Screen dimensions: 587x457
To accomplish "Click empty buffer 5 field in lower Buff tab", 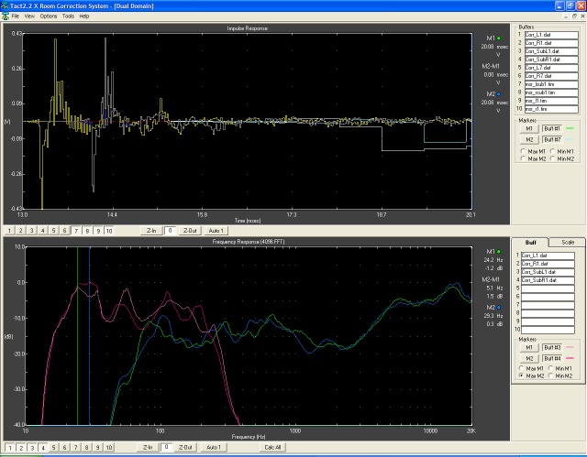I will (x=548, y=288).
